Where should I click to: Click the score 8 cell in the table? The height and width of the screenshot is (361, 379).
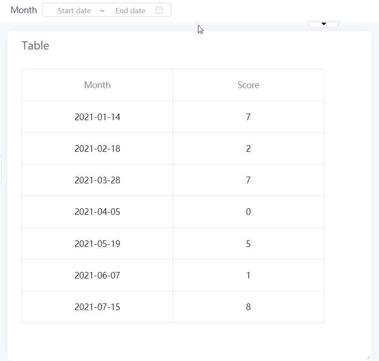(248, 307)
